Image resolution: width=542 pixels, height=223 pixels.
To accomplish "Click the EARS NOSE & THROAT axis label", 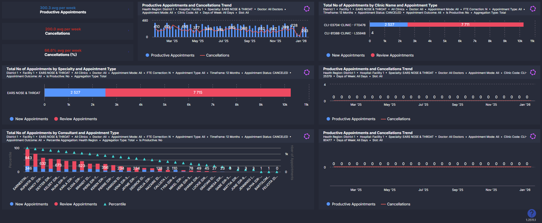I will (x=24, y=93).
